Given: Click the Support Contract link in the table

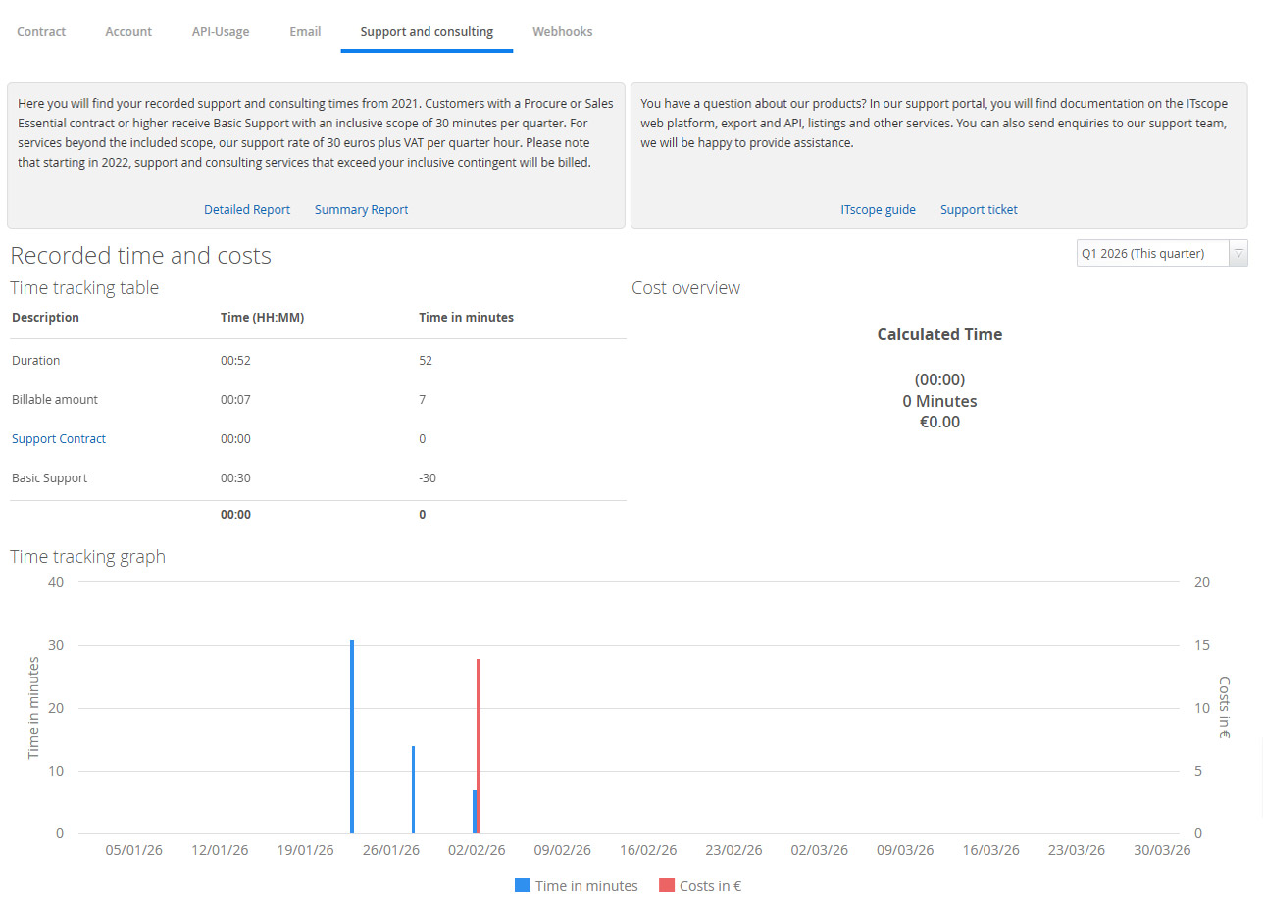Looking at the screenshot, I should [x=58, y=438].
